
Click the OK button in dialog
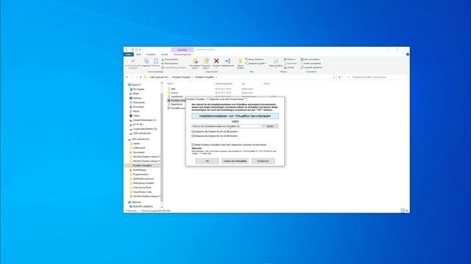coord(207,161)
